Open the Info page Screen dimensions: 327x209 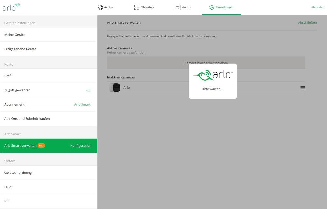48,201
